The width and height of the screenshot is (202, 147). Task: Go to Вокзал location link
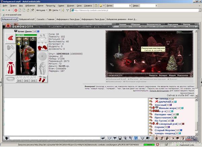tap(173, 79)
